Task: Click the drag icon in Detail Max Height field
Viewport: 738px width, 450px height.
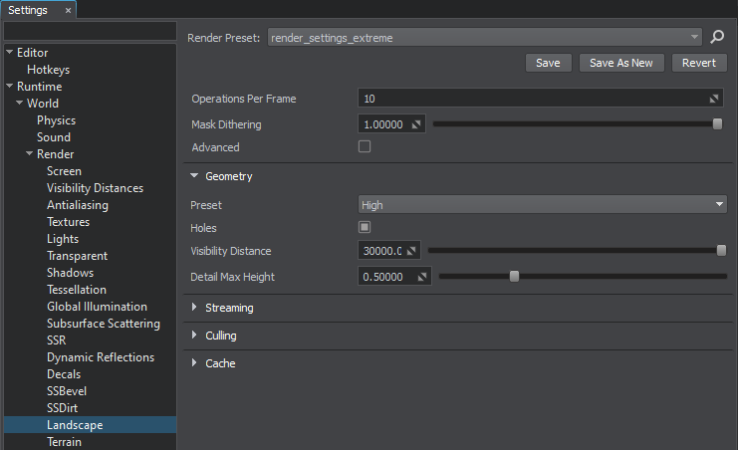Action: (x=422, y=277)
